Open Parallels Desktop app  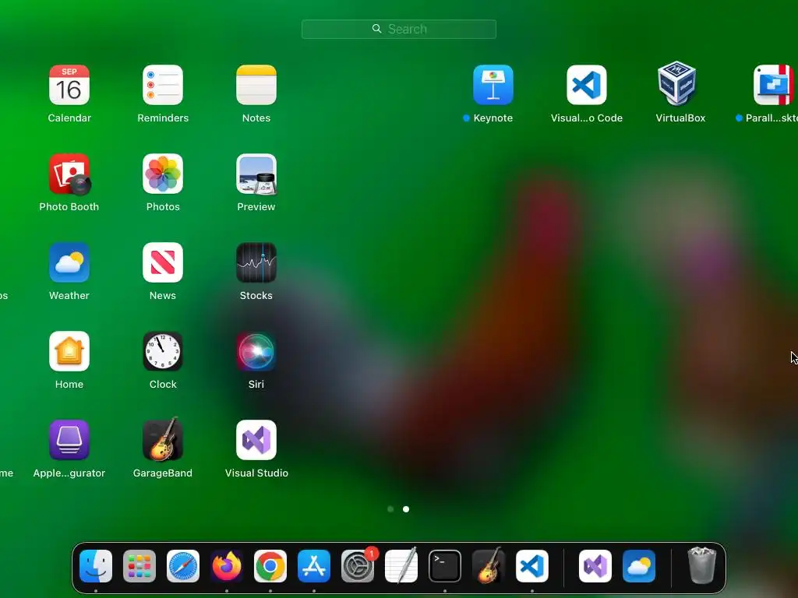click(774, 85)
